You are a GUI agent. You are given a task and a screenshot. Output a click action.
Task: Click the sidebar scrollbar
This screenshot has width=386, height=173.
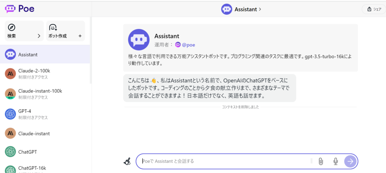90,51
